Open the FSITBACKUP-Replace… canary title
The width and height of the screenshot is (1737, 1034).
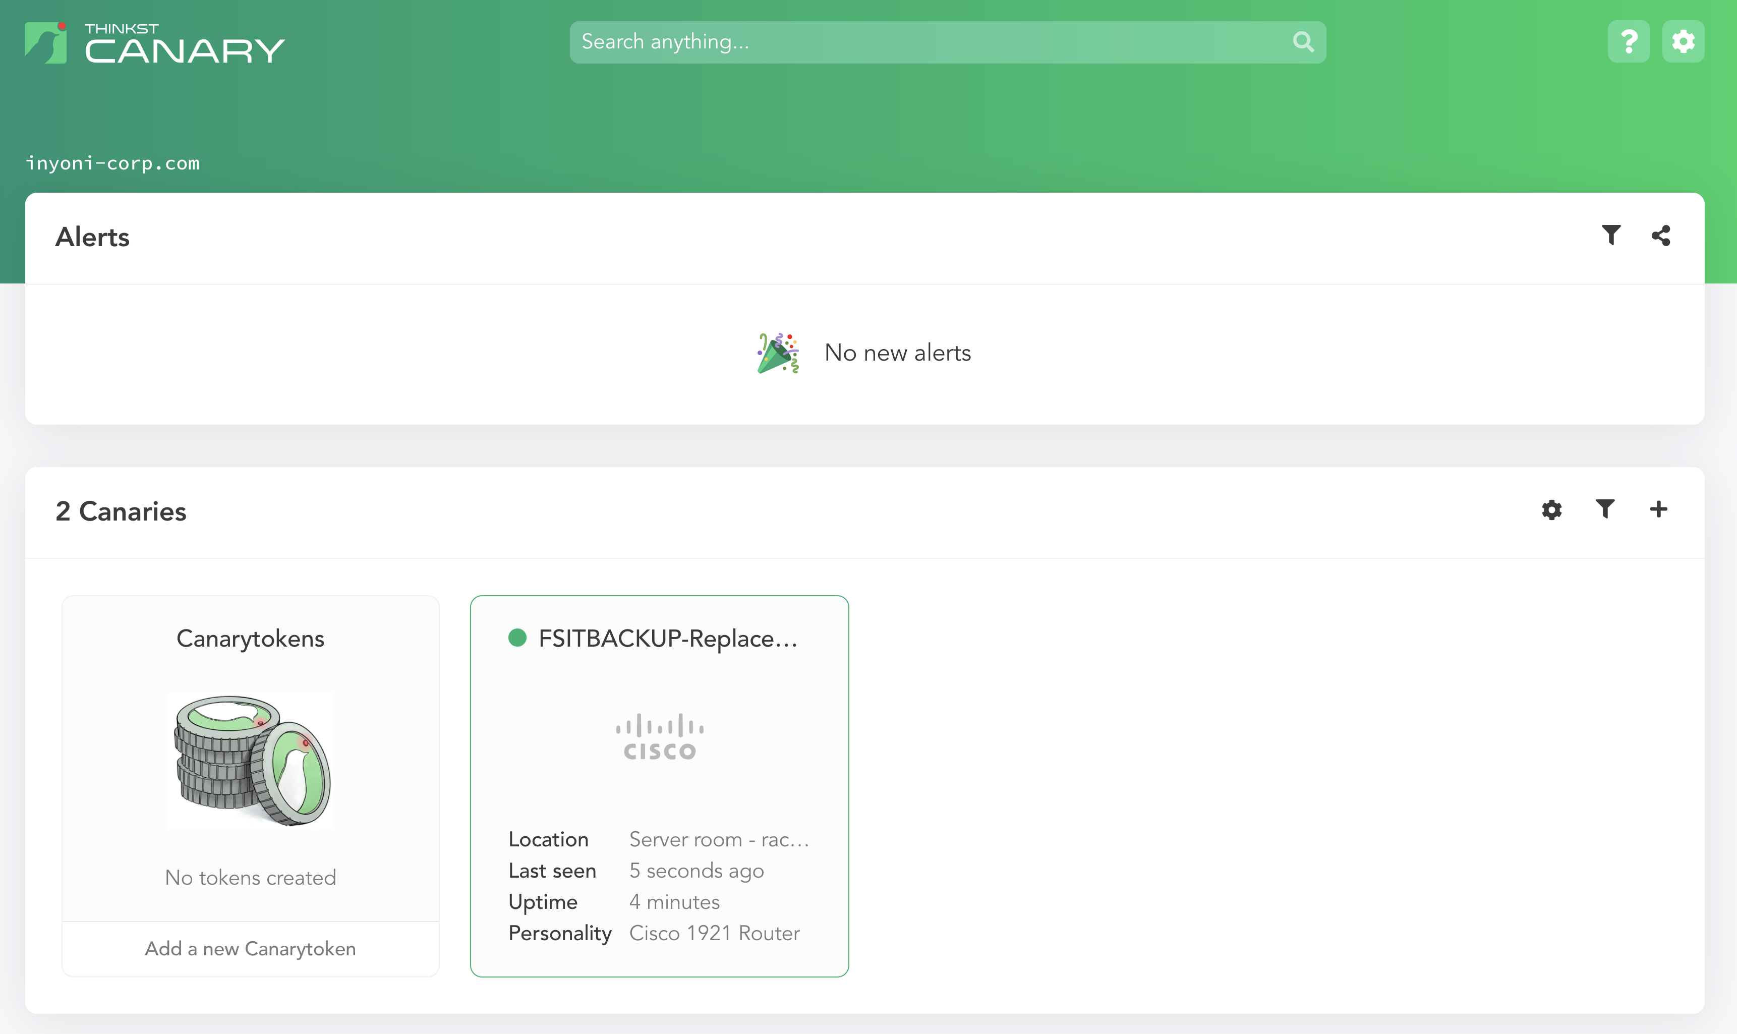[x=668, y=638]
